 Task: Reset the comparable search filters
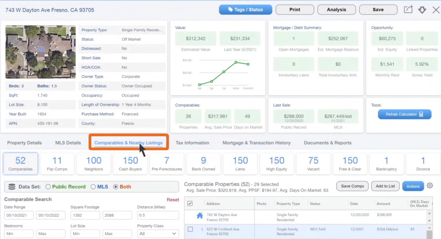(x=173, y=199)
